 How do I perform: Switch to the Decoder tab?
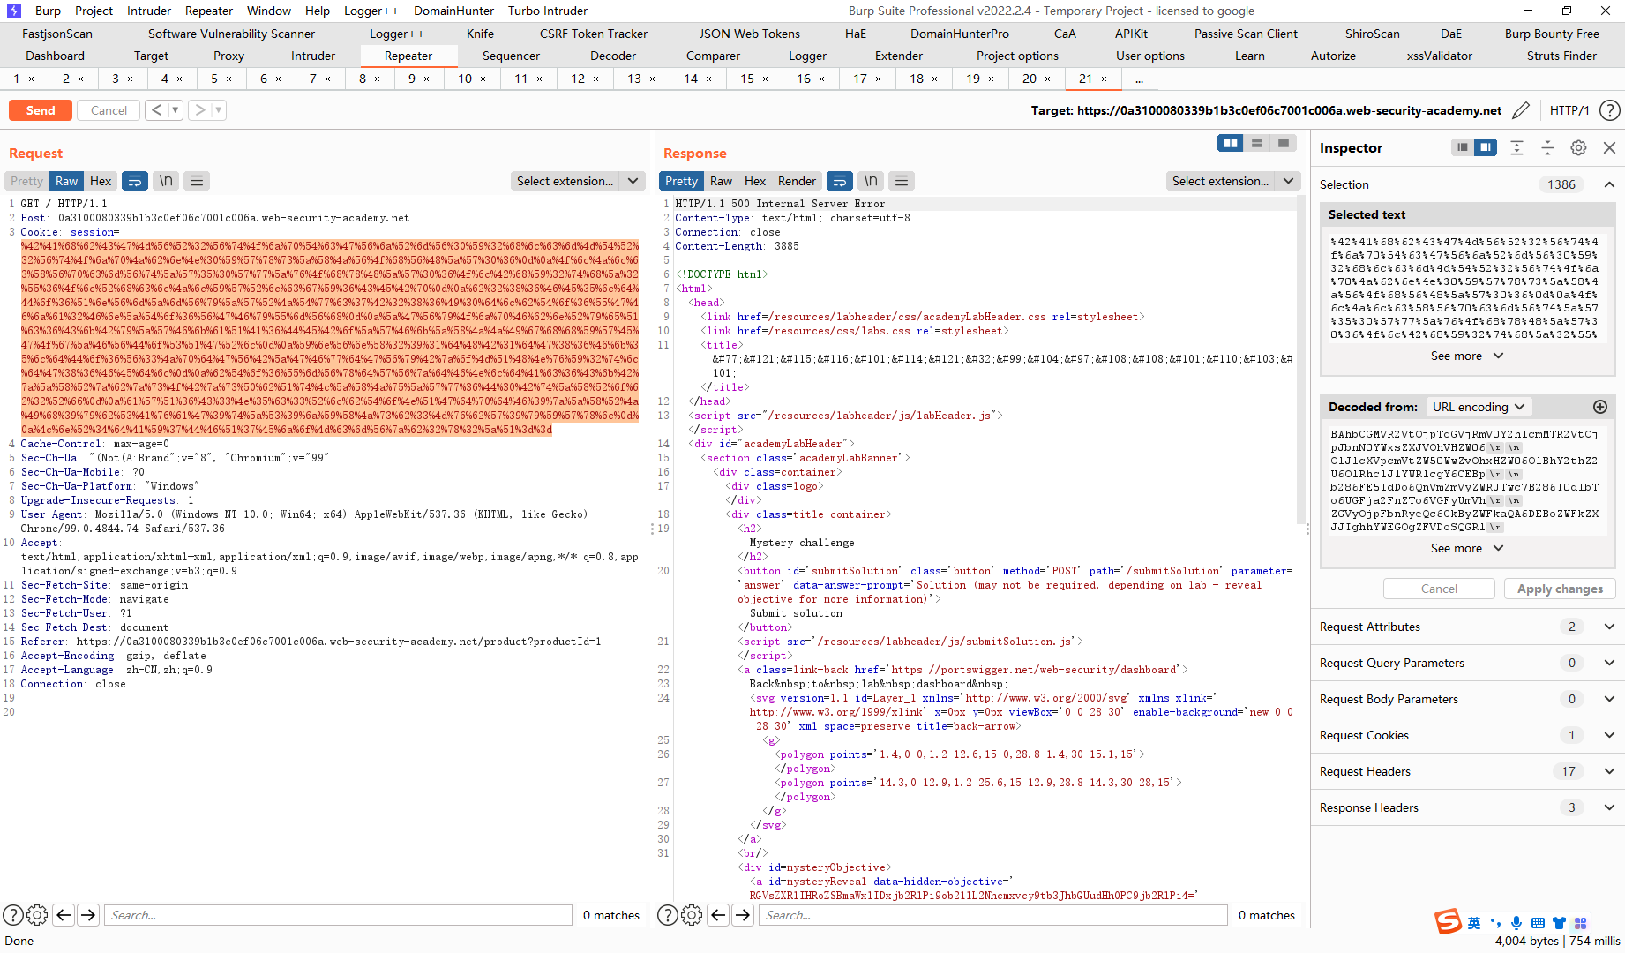[613, 56]
